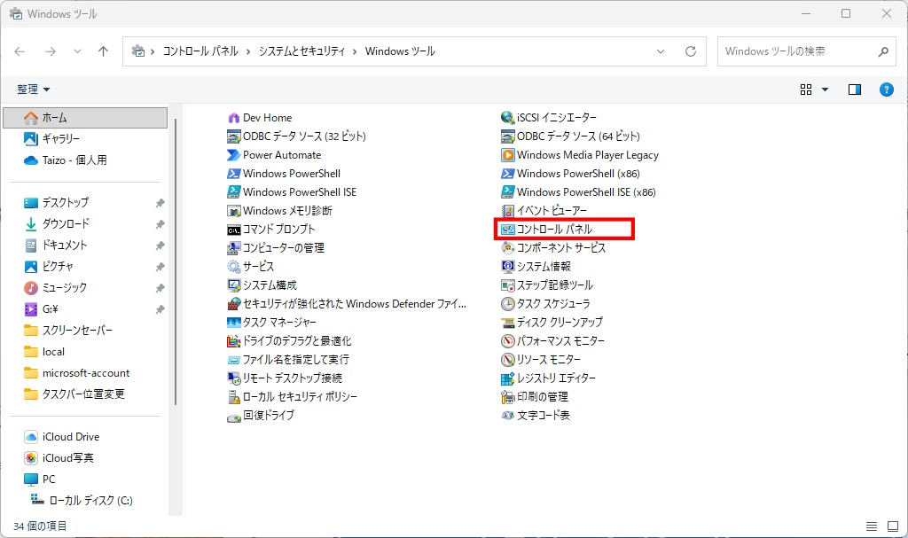908x538 pixels.
Task: Refresh the current folder view
Action: tap(691, 51)
